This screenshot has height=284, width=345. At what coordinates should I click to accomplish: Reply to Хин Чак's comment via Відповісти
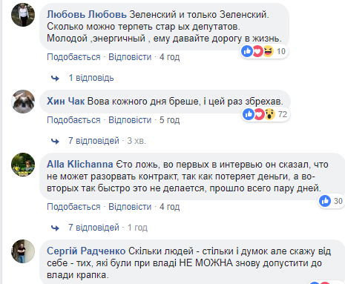coord(130,120)
